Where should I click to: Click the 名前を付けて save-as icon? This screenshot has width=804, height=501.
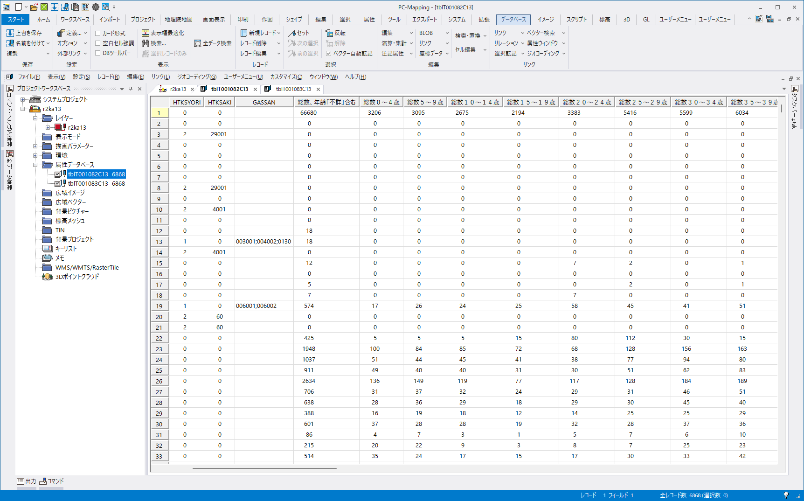click(10, 43)
